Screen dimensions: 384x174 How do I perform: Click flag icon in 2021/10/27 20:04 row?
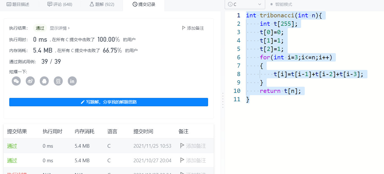coord(182,160)
